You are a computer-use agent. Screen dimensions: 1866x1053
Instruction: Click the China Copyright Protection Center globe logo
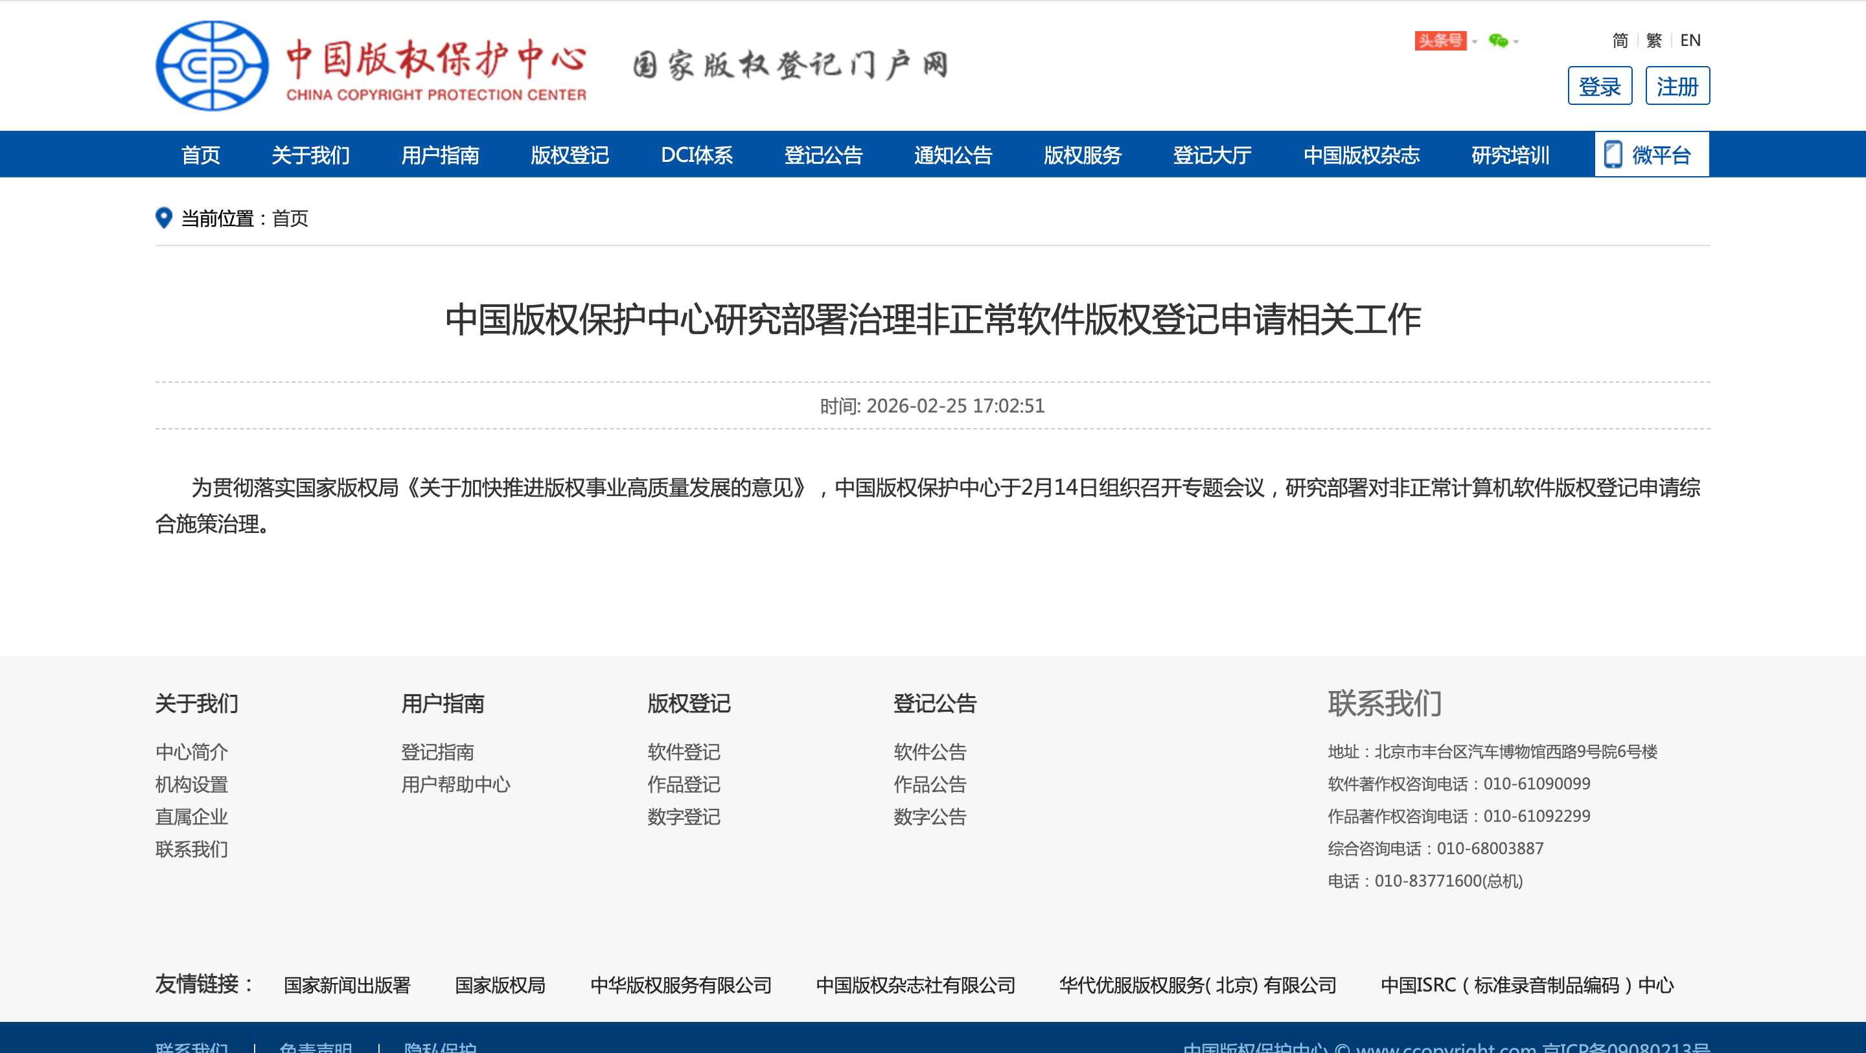[x=211, y=65]
